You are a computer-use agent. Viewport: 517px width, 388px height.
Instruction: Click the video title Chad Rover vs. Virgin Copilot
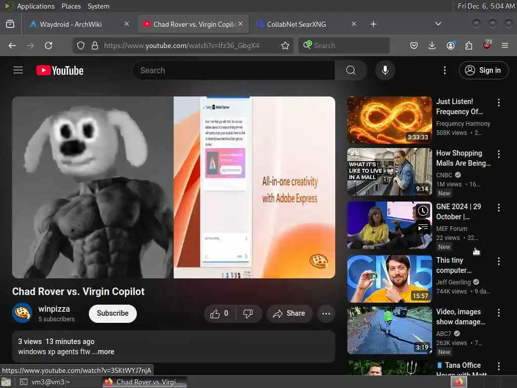click(78, 292)
